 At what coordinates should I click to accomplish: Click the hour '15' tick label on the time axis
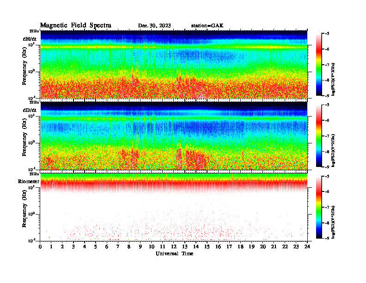click(x=207, y=247)
